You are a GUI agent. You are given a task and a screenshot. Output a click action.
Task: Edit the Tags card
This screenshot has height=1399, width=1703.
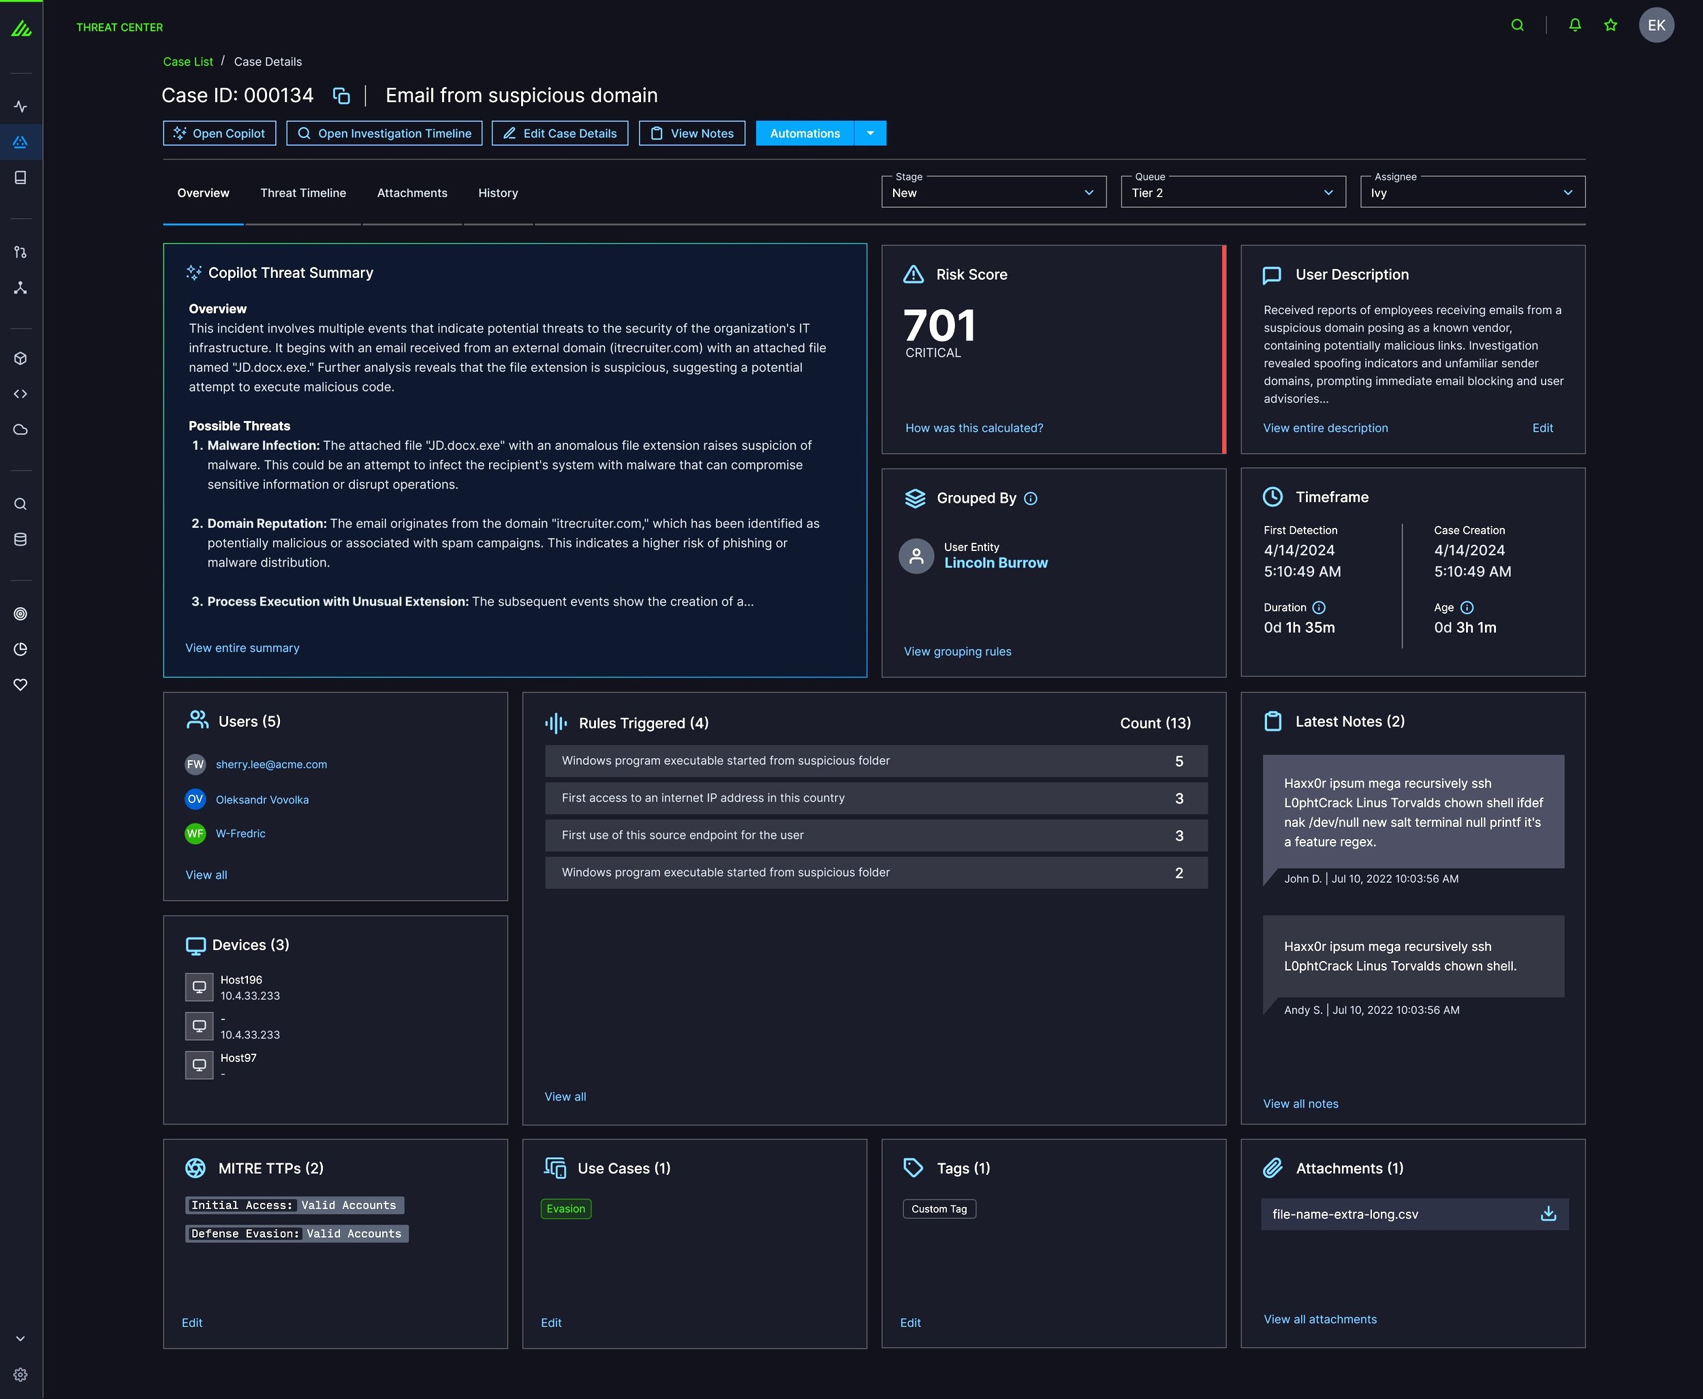pyautogui.click(x=911, y=1323)
